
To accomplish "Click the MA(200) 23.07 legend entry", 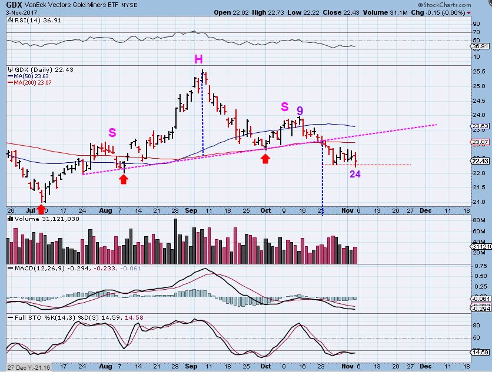I will [29, 83].
